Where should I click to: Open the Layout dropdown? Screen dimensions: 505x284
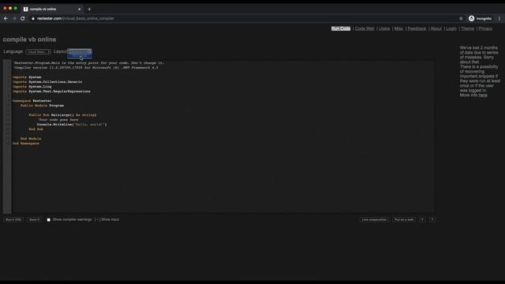[x=80, y=52]
